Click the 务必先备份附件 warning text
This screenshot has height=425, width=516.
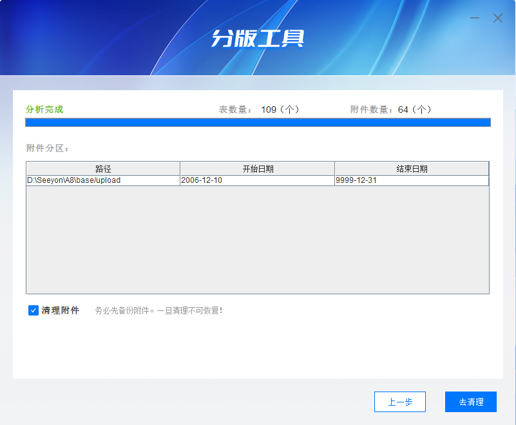click(x=158, y=310)
